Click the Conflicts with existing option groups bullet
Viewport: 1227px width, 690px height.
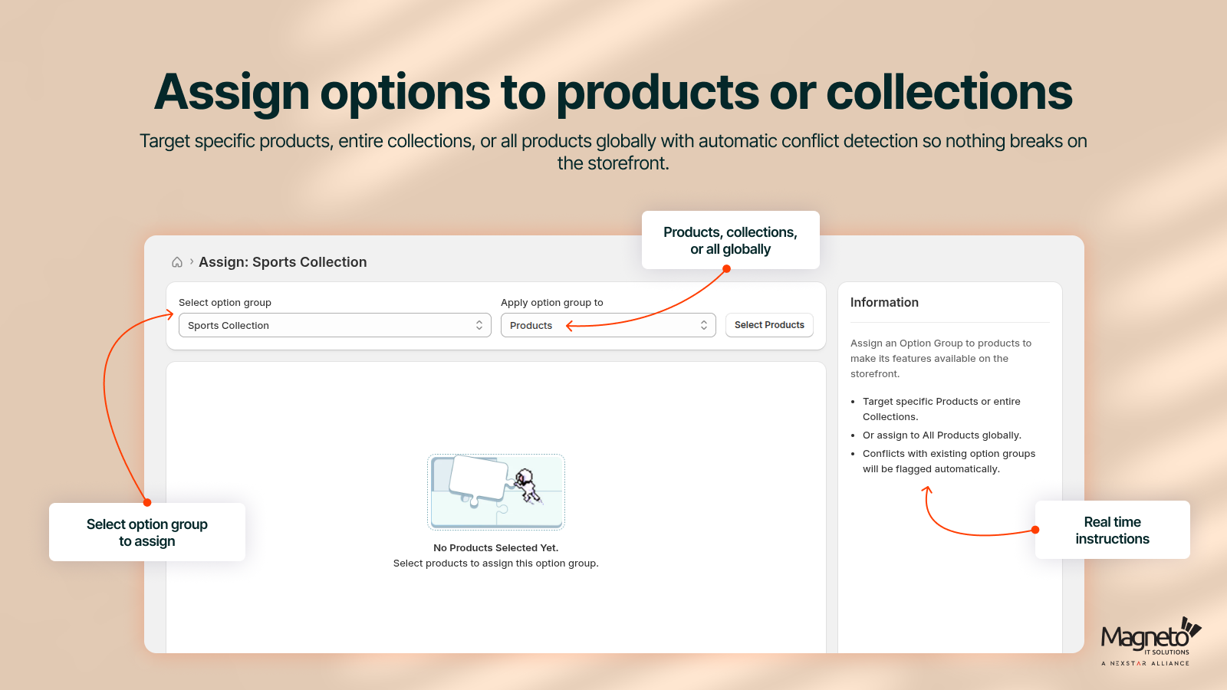pyautogui.click(x=949, y=461)
